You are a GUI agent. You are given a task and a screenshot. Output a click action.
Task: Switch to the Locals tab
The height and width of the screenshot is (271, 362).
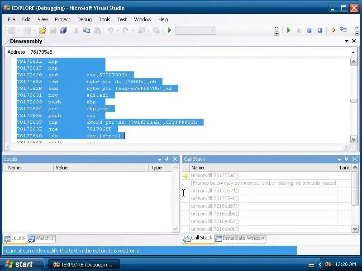coord(14,238)
